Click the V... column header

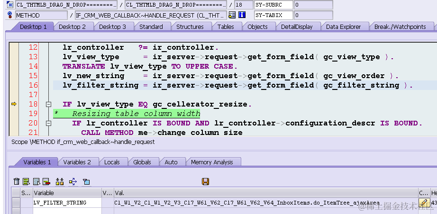coord(108,193)
